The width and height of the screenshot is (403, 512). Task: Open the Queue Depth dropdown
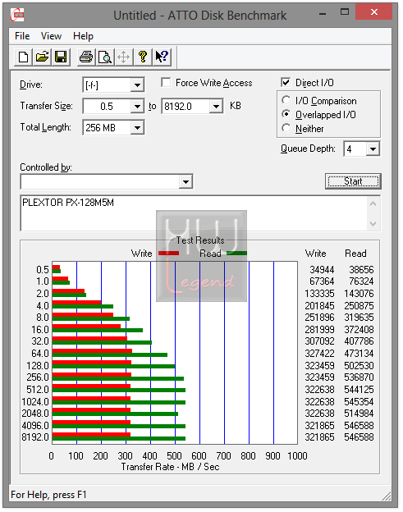[373, 149]
